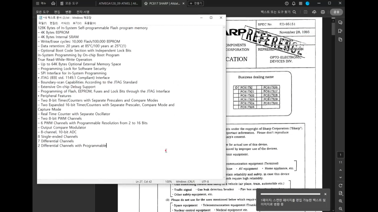Click the current page number box

coord(340,155)
